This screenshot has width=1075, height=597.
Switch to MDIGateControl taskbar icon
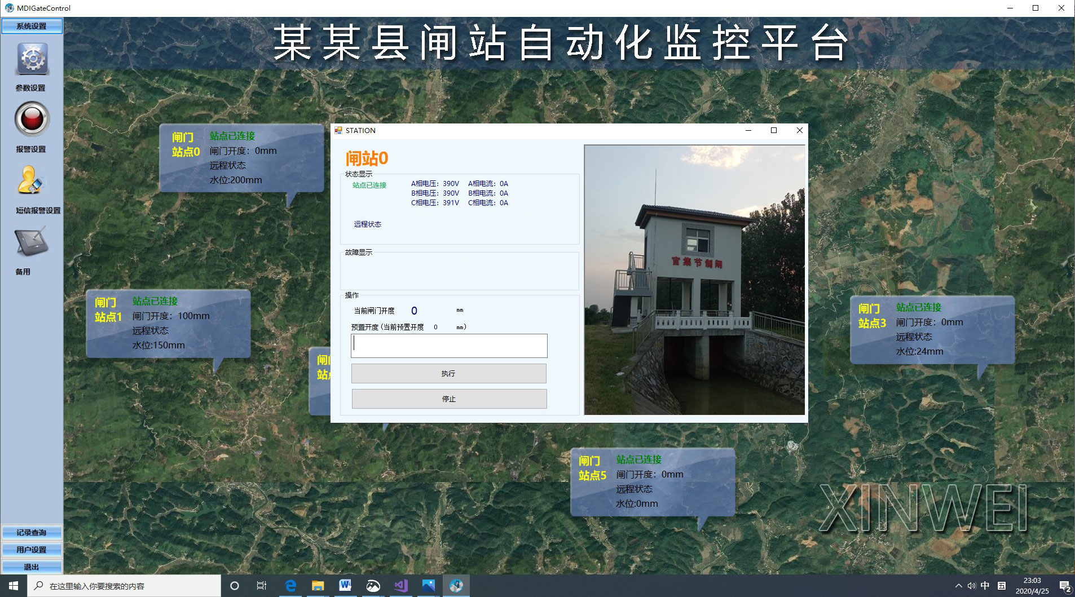(456, 586)
